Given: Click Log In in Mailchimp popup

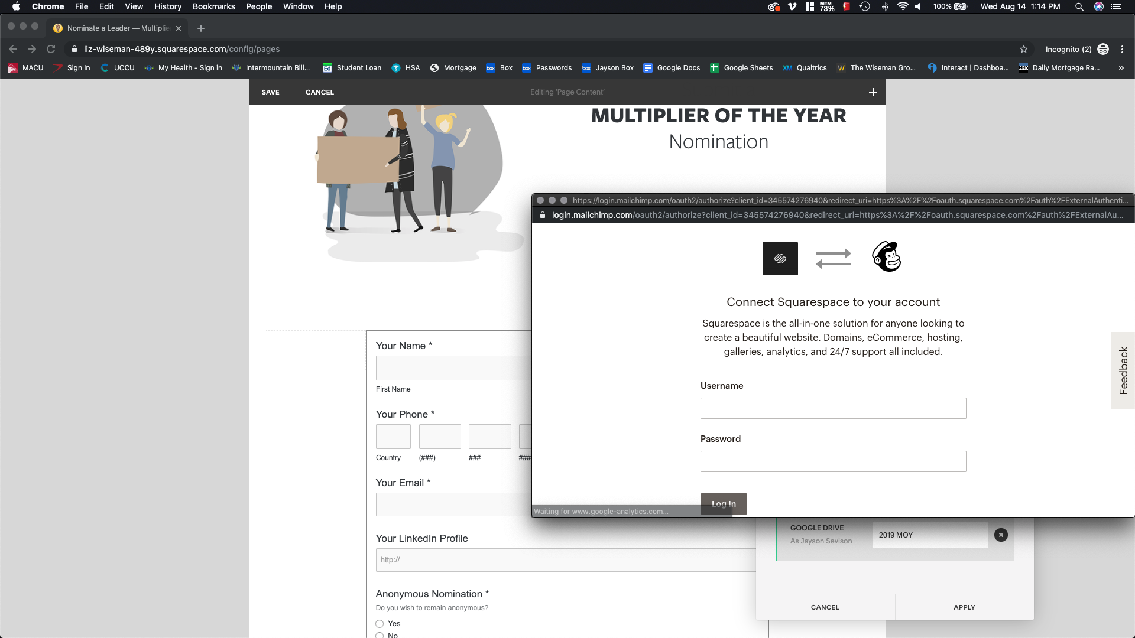Looking at the screenshot, I should tap(724, 503).
